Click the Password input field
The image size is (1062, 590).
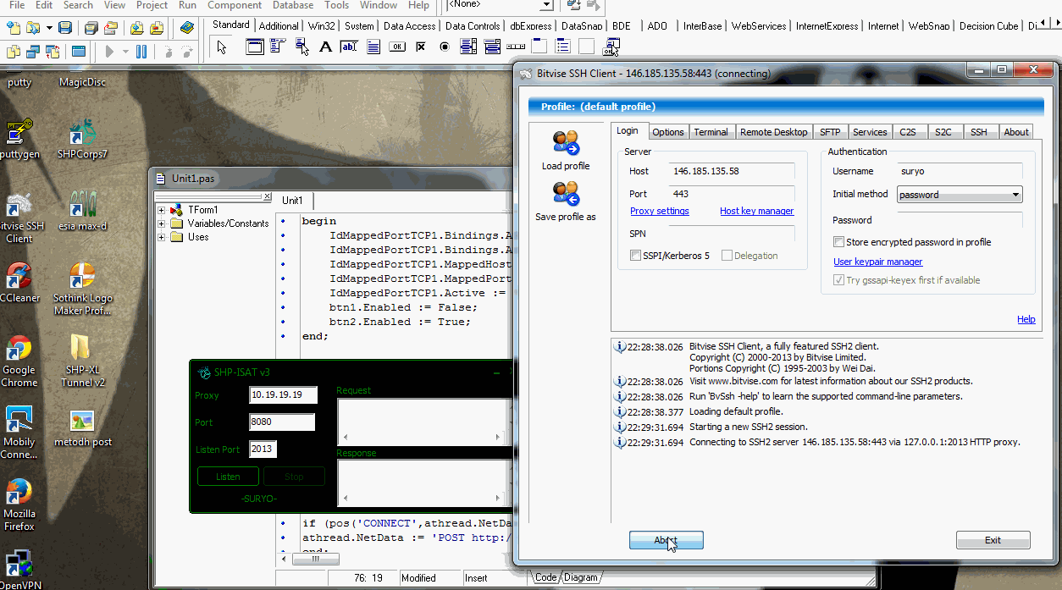[960, 220]
